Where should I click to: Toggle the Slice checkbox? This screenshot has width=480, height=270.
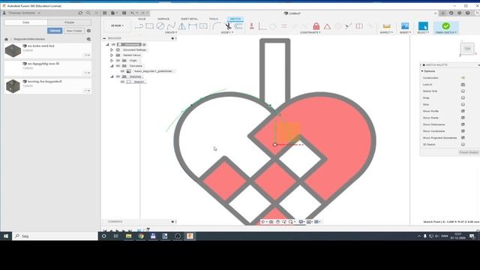point(463,104)
